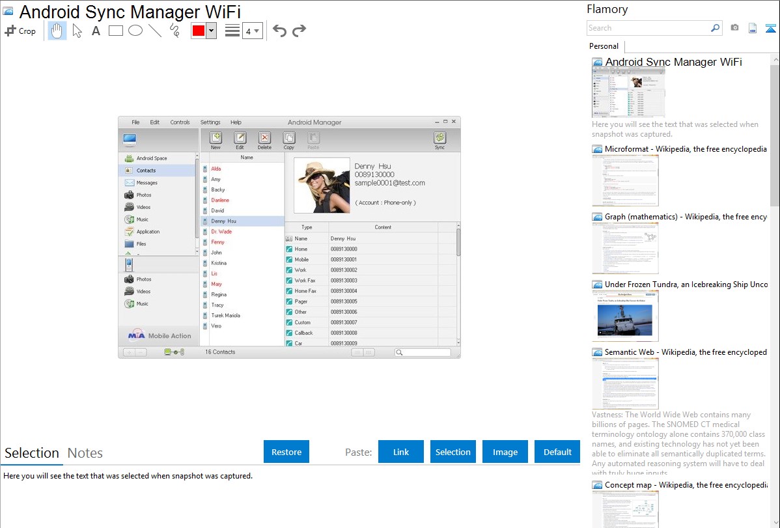Click the phone device icon in Android Manager sidebar
Screen dimensions: 780x528
129,265
